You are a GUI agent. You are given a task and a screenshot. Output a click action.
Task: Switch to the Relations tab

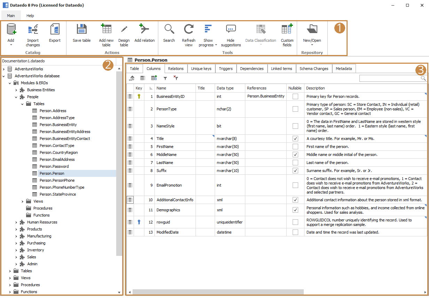[x=176, y=69]
